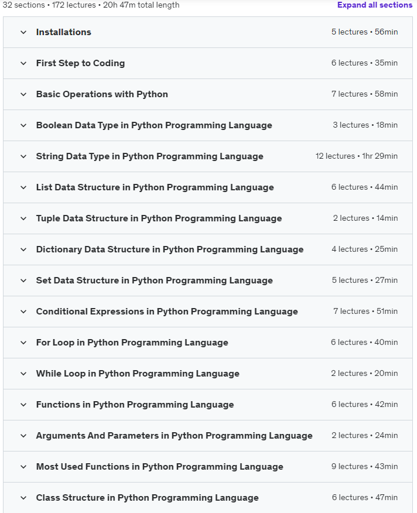
Task: Expand the Class Structure section chevron
Action: (x=23, y=498)
